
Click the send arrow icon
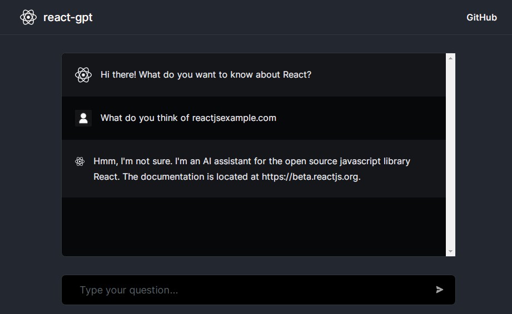click(440, 290)
